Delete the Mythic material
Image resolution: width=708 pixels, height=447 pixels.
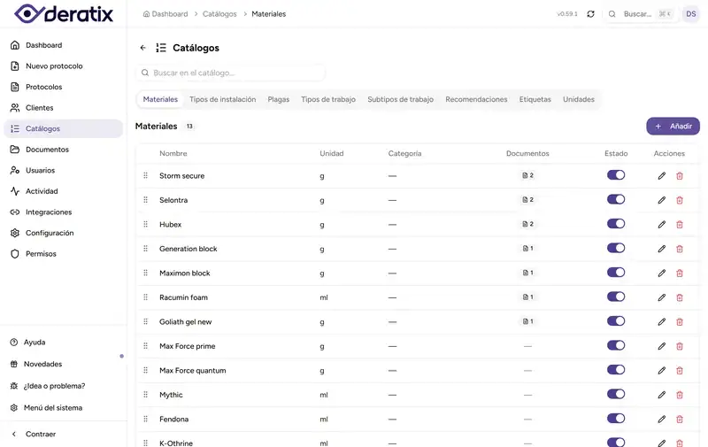tap(680, 395)
